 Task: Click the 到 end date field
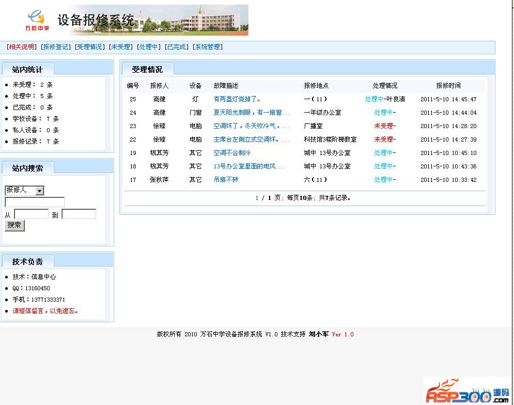coord(79,214)
